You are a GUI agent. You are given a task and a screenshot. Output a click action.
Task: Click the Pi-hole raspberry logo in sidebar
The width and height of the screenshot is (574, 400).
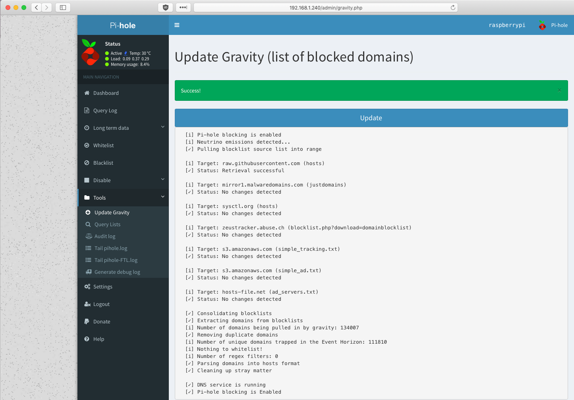point(90,52)
